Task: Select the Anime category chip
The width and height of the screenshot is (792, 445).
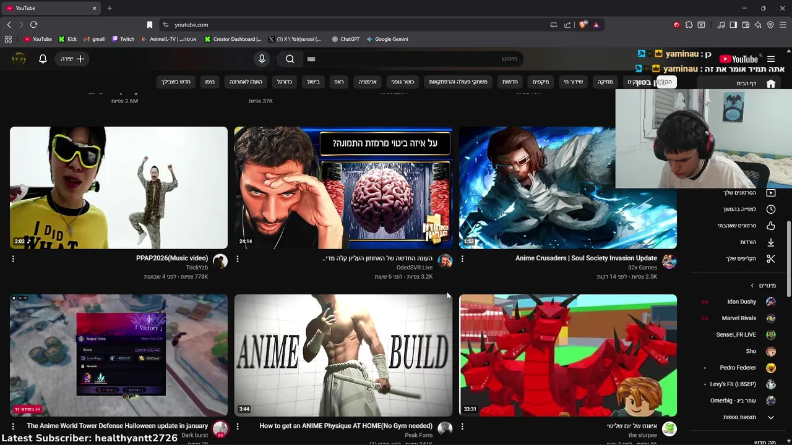Action: [x=368, y=82]
